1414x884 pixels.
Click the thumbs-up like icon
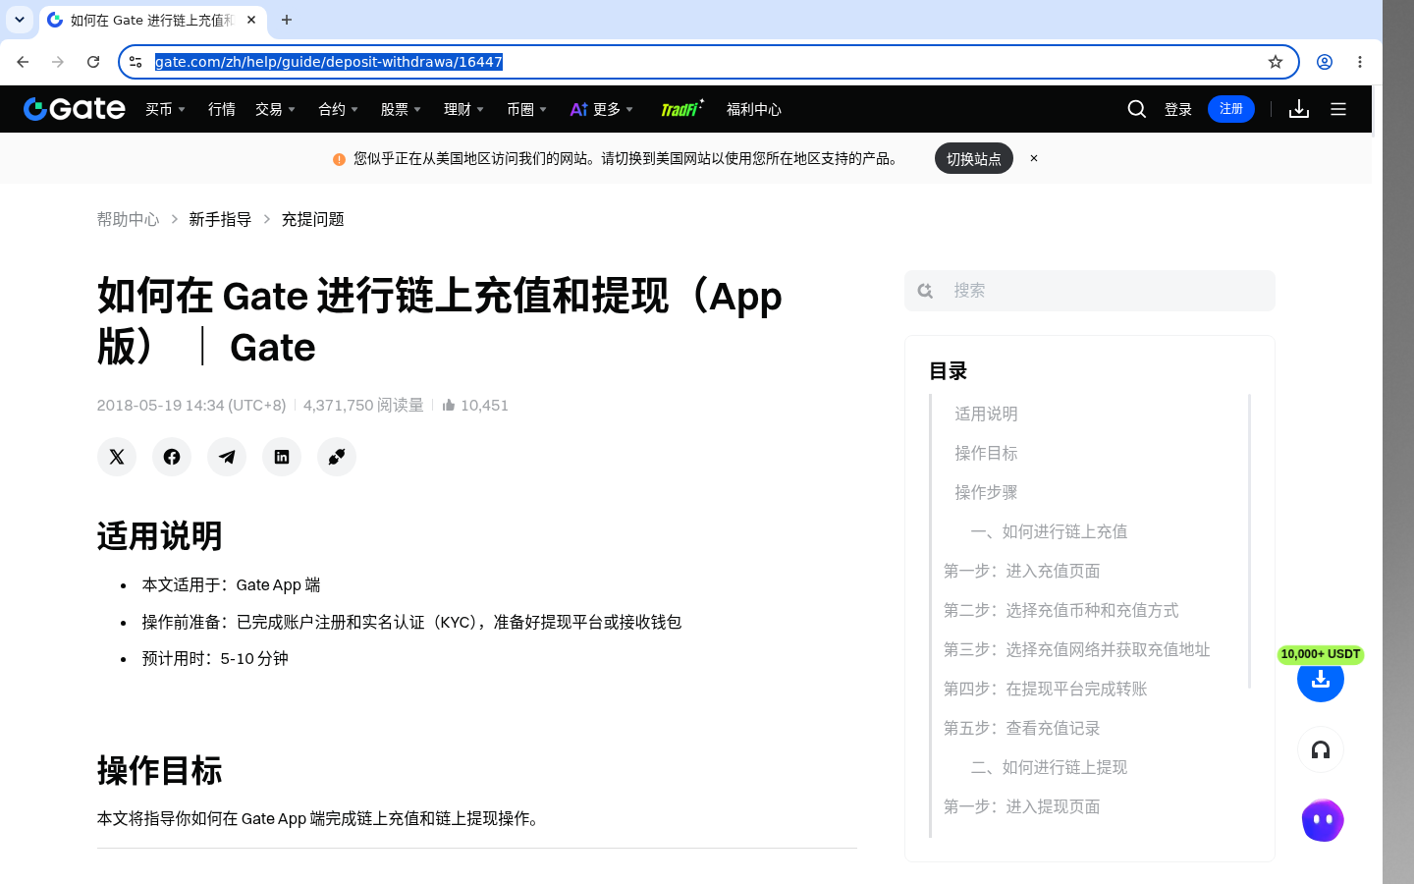tap(449, 405)
